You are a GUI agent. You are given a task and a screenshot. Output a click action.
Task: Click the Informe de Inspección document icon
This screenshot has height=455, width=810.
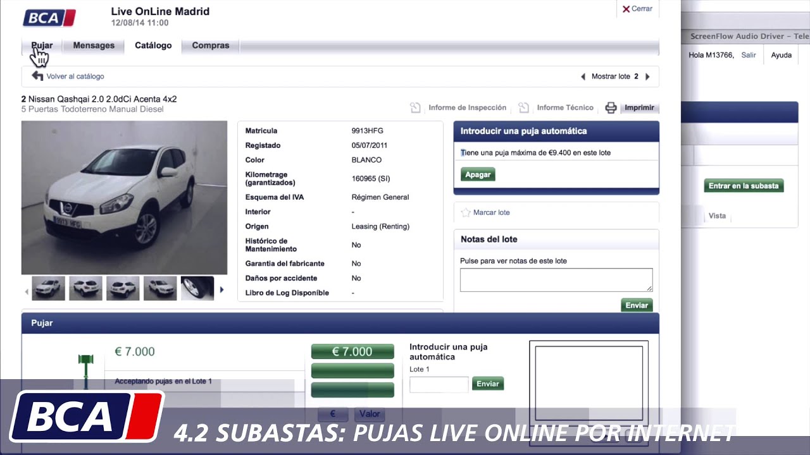(415, 107)
